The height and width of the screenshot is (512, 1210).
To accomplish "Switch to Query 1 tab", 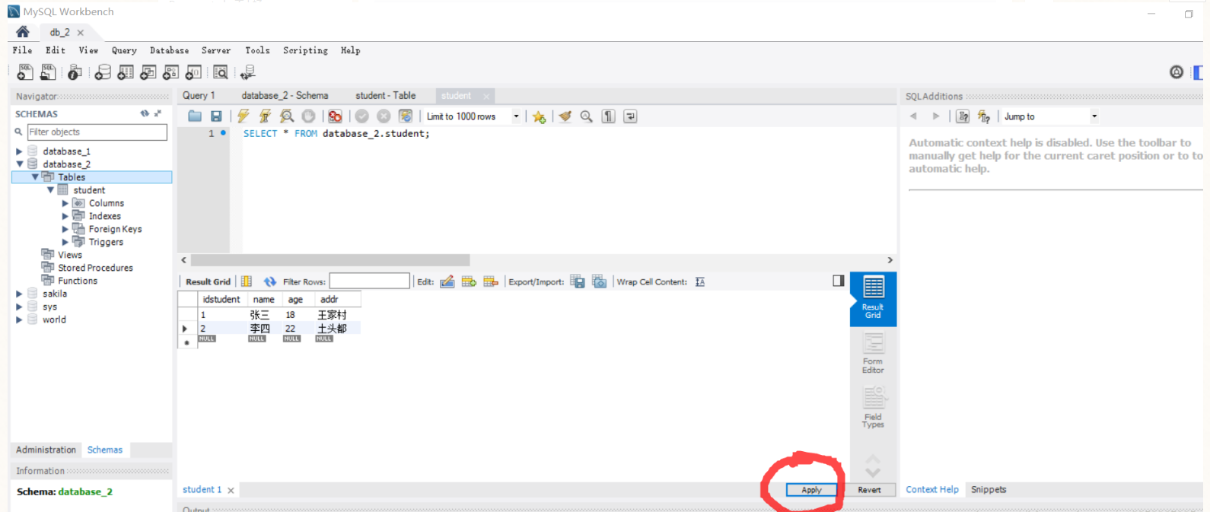I will coord(199,96).
